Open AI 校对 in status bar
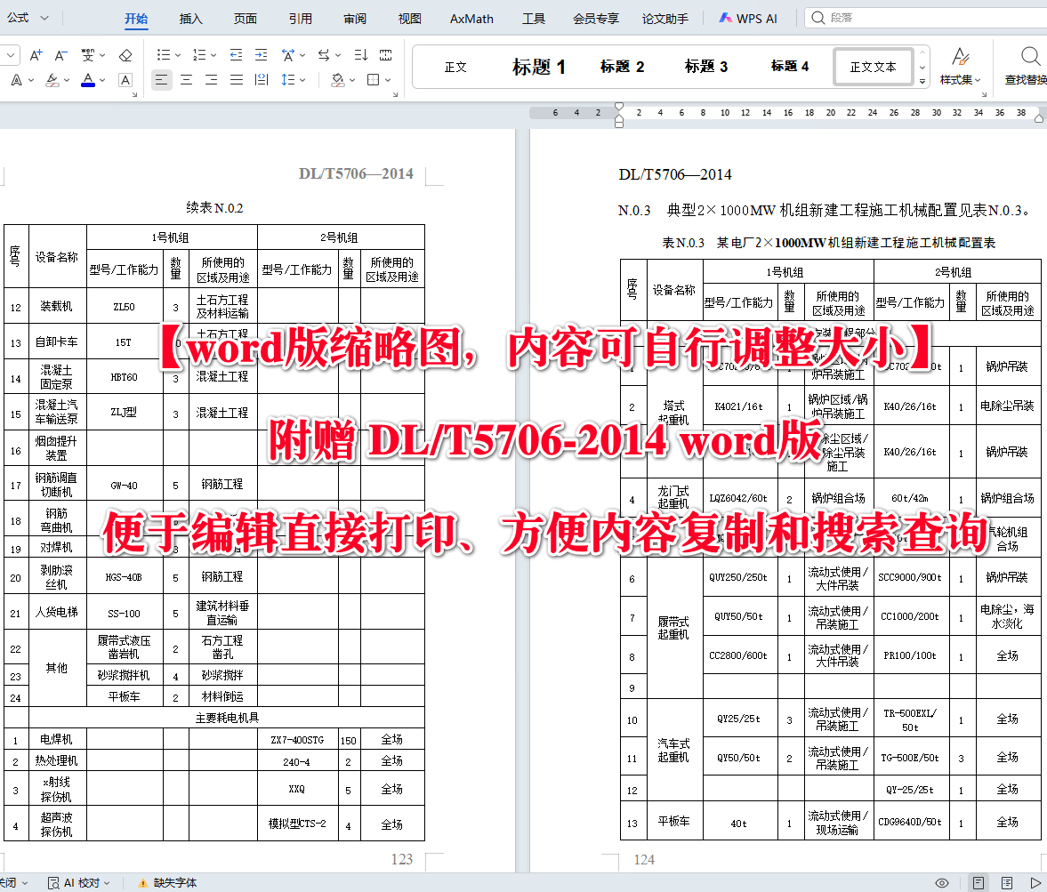 (79, 882)
